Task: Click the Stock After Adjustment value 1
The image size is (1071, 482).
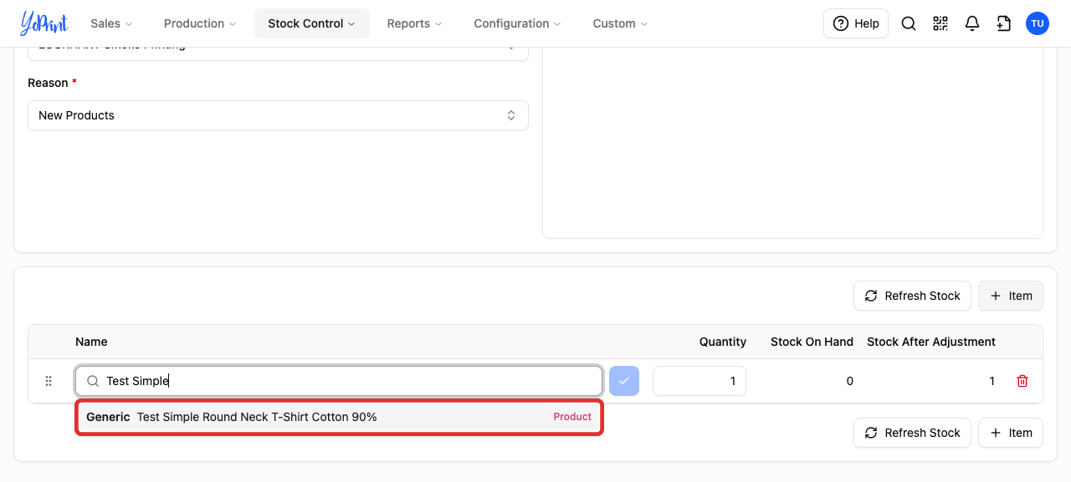Action: point(992,381)
